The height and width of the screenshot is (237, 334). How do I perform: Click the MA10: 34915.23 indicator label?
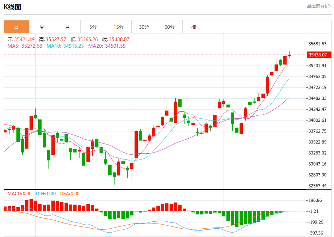[65, 46]
